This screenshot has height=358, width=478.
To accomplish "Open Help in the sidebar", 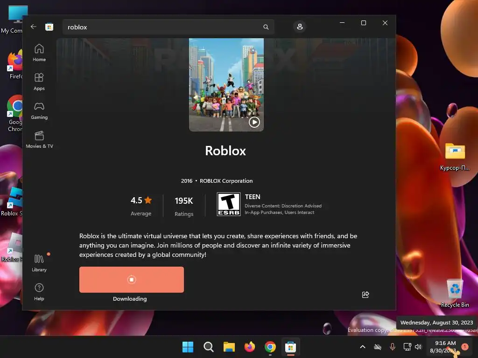I will click(39, 292).
